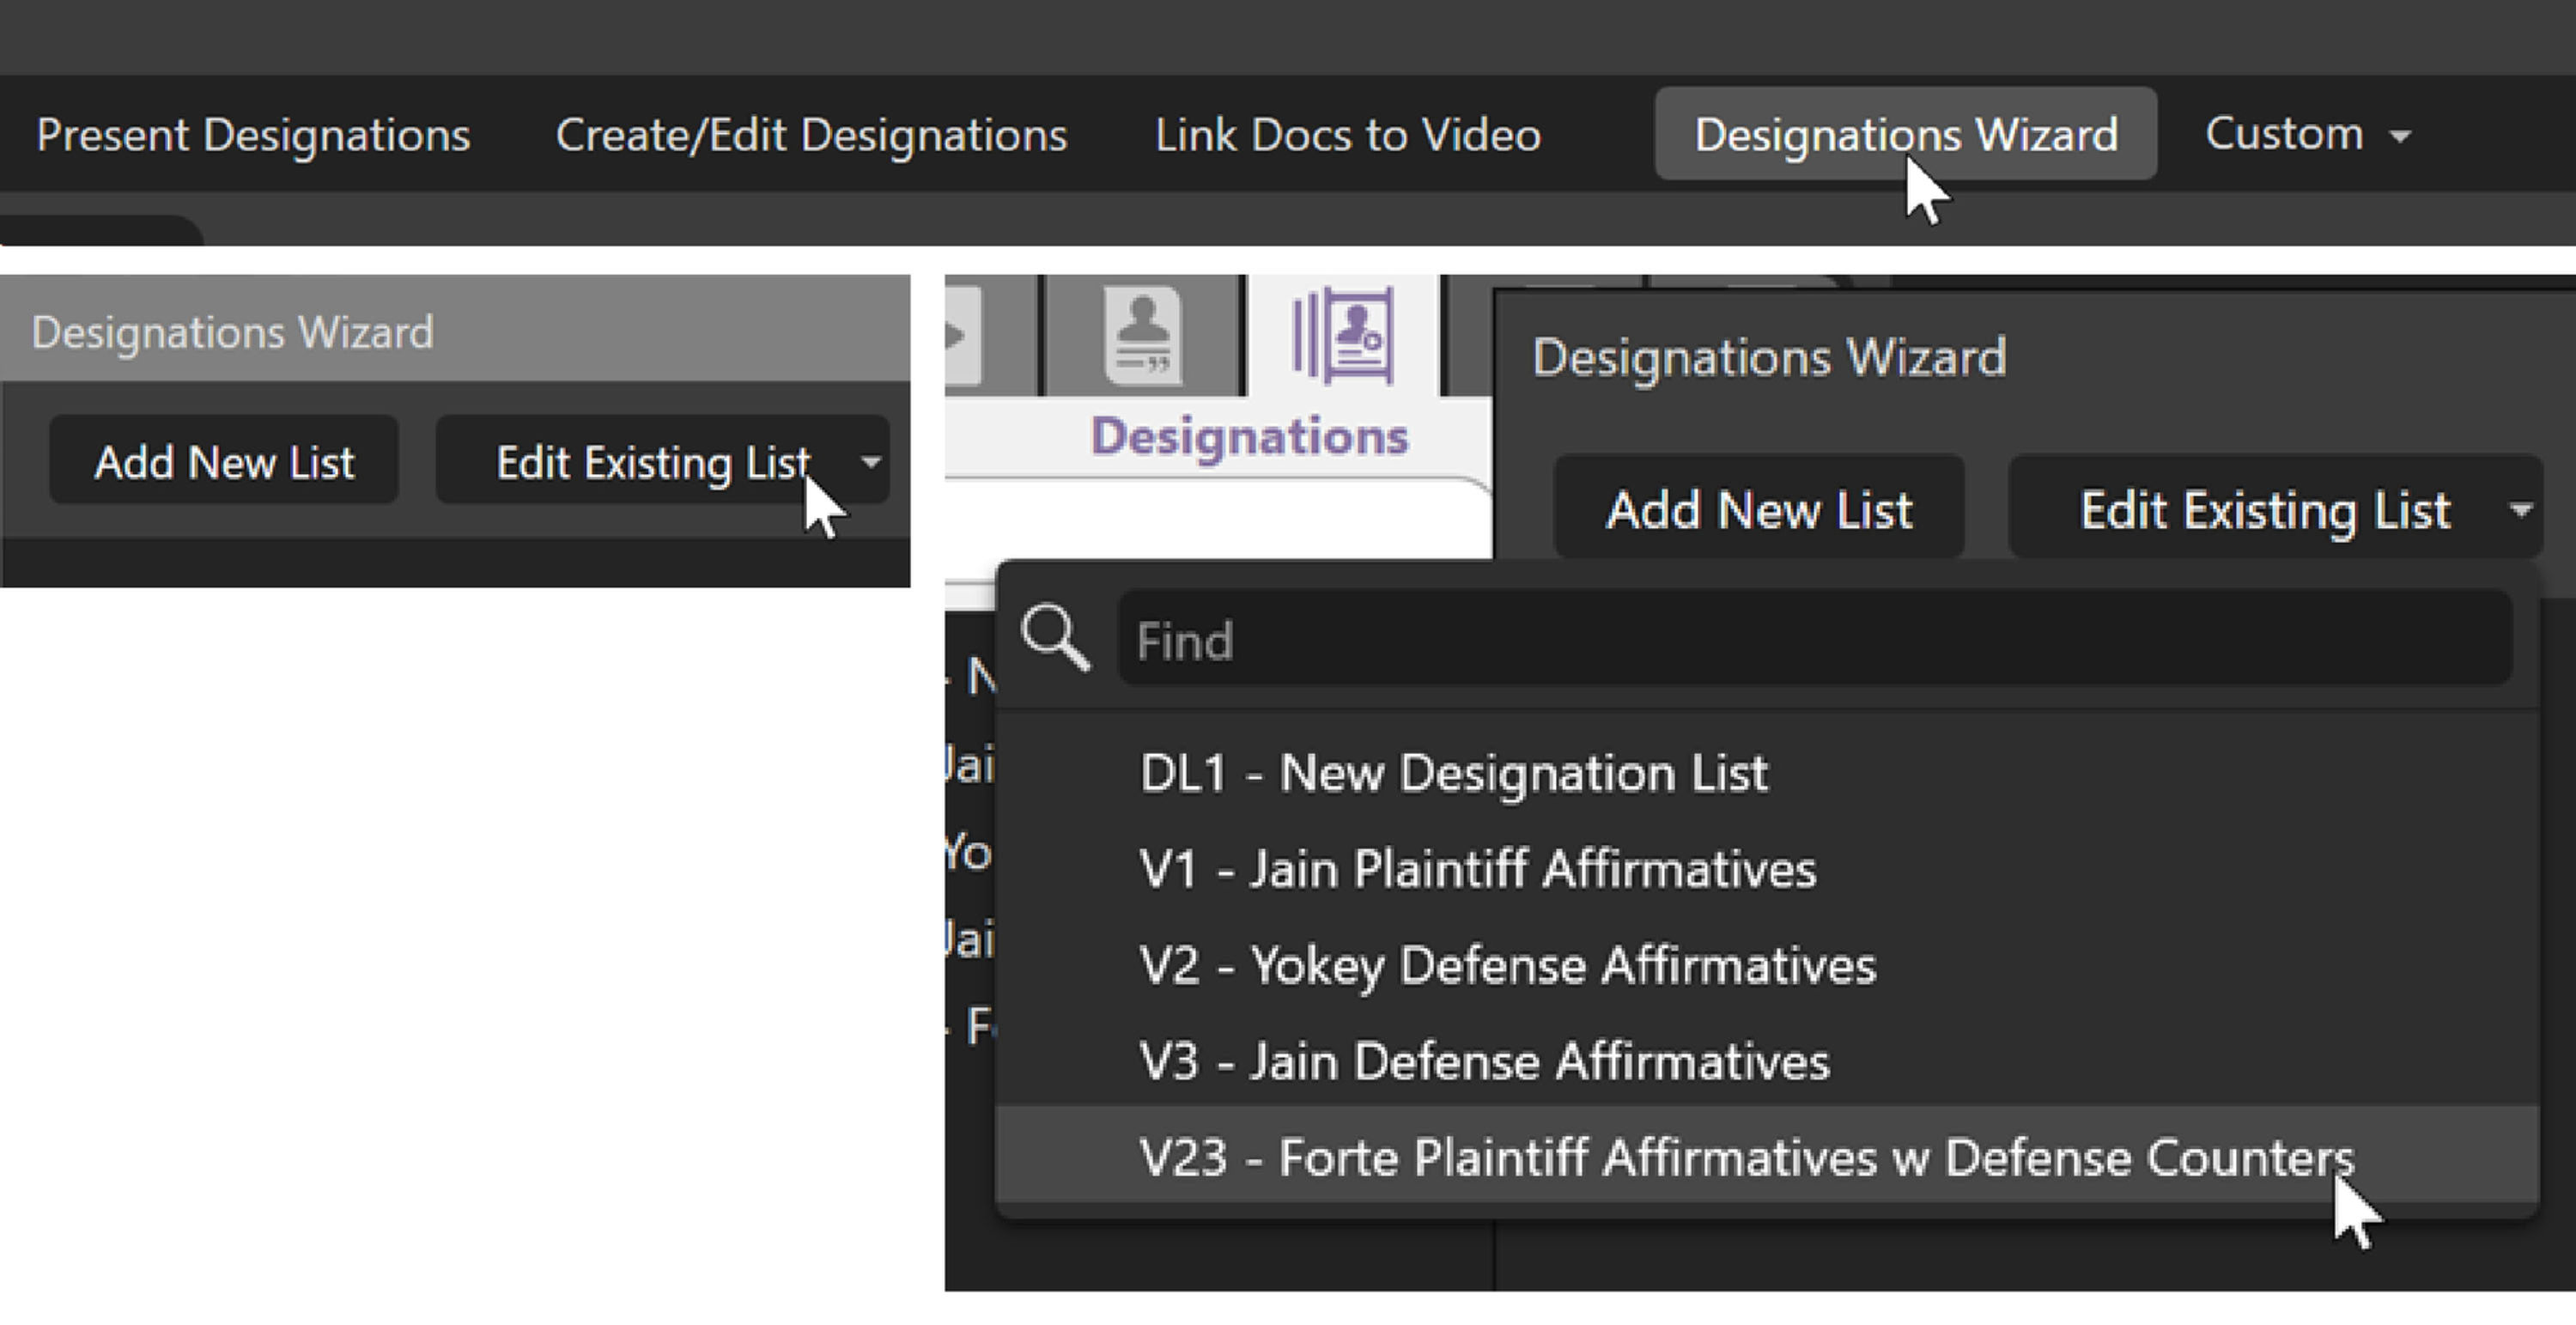
Task: Select Link Docs to Video tab
Action: (1347, 134)
